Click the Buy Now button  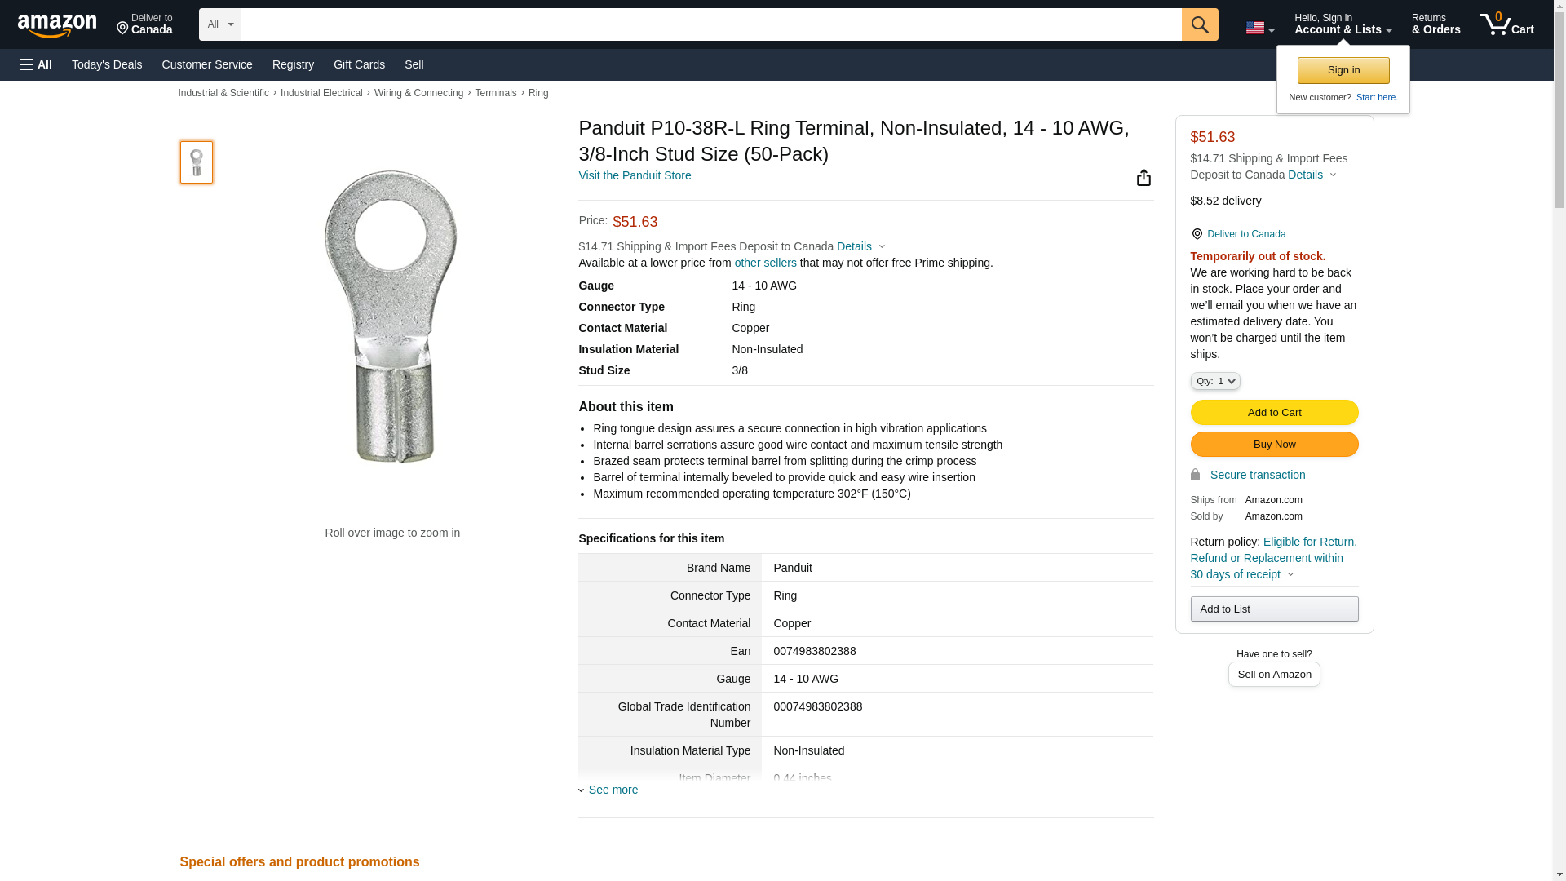(x=1274, y=444)
